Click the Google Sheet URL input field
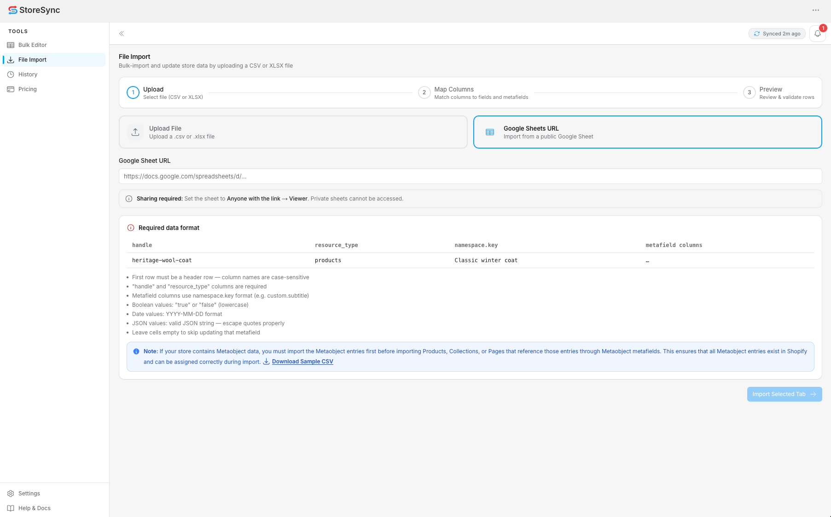Image resolution: width=831 pixels, height=517 pixels. pos(471,176)
